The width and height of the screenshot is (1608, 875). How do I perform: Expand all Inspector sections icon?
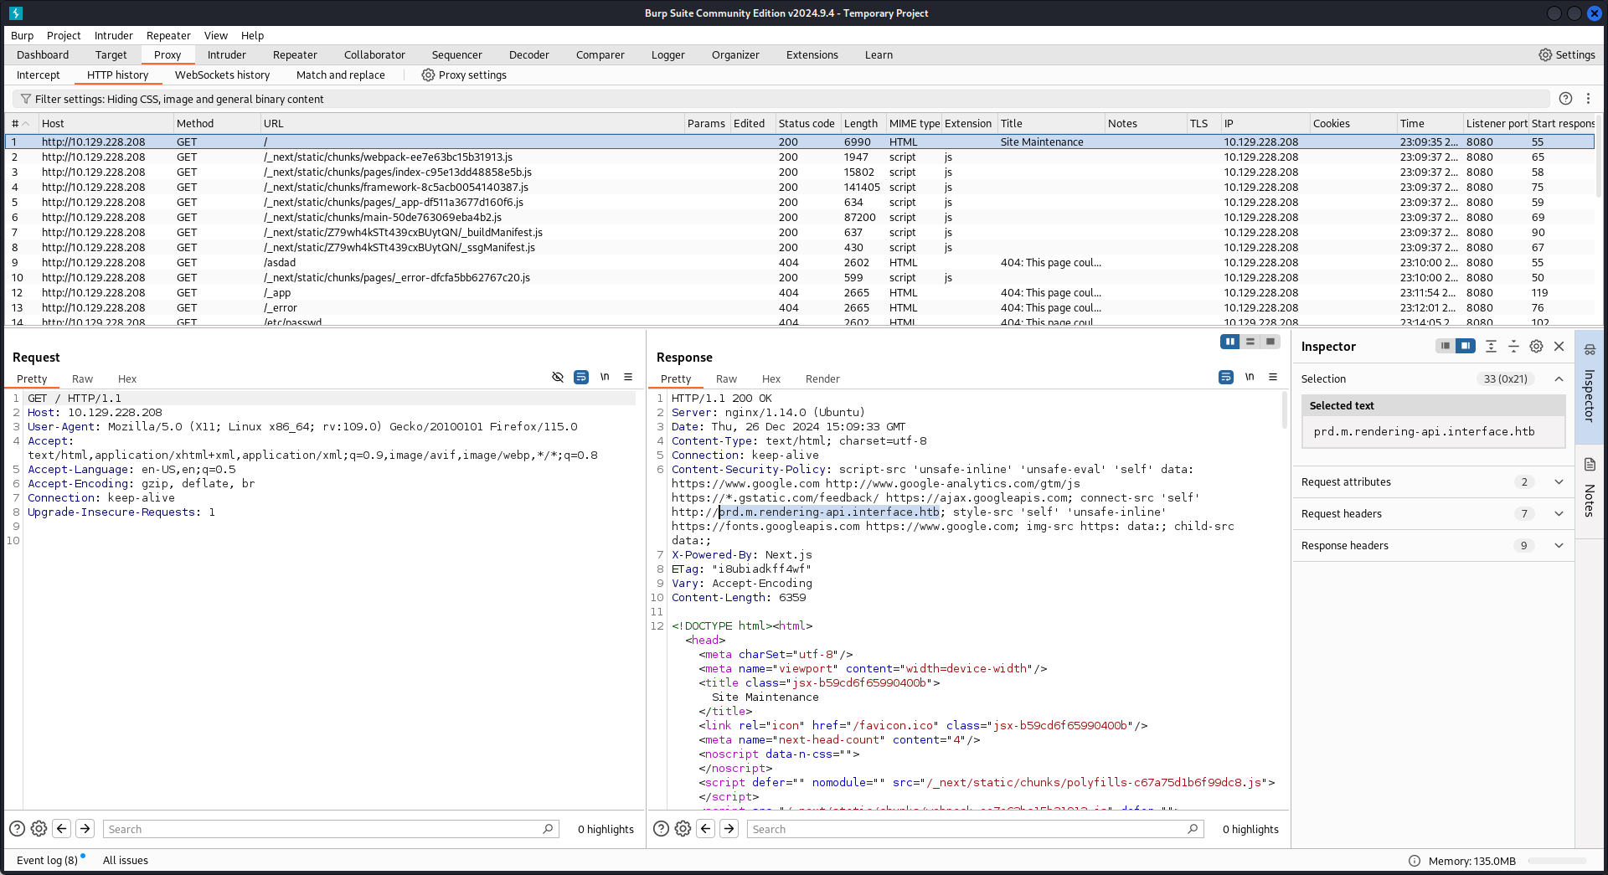click(x=1491, y=346)
